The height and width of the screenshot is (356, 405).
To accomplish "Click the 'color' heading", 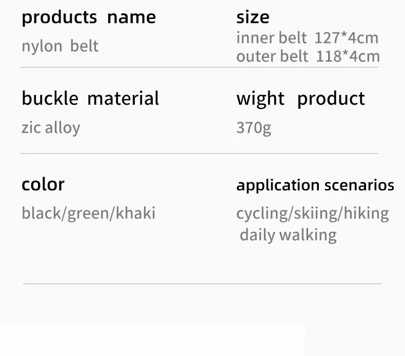I will pos(43,184).
